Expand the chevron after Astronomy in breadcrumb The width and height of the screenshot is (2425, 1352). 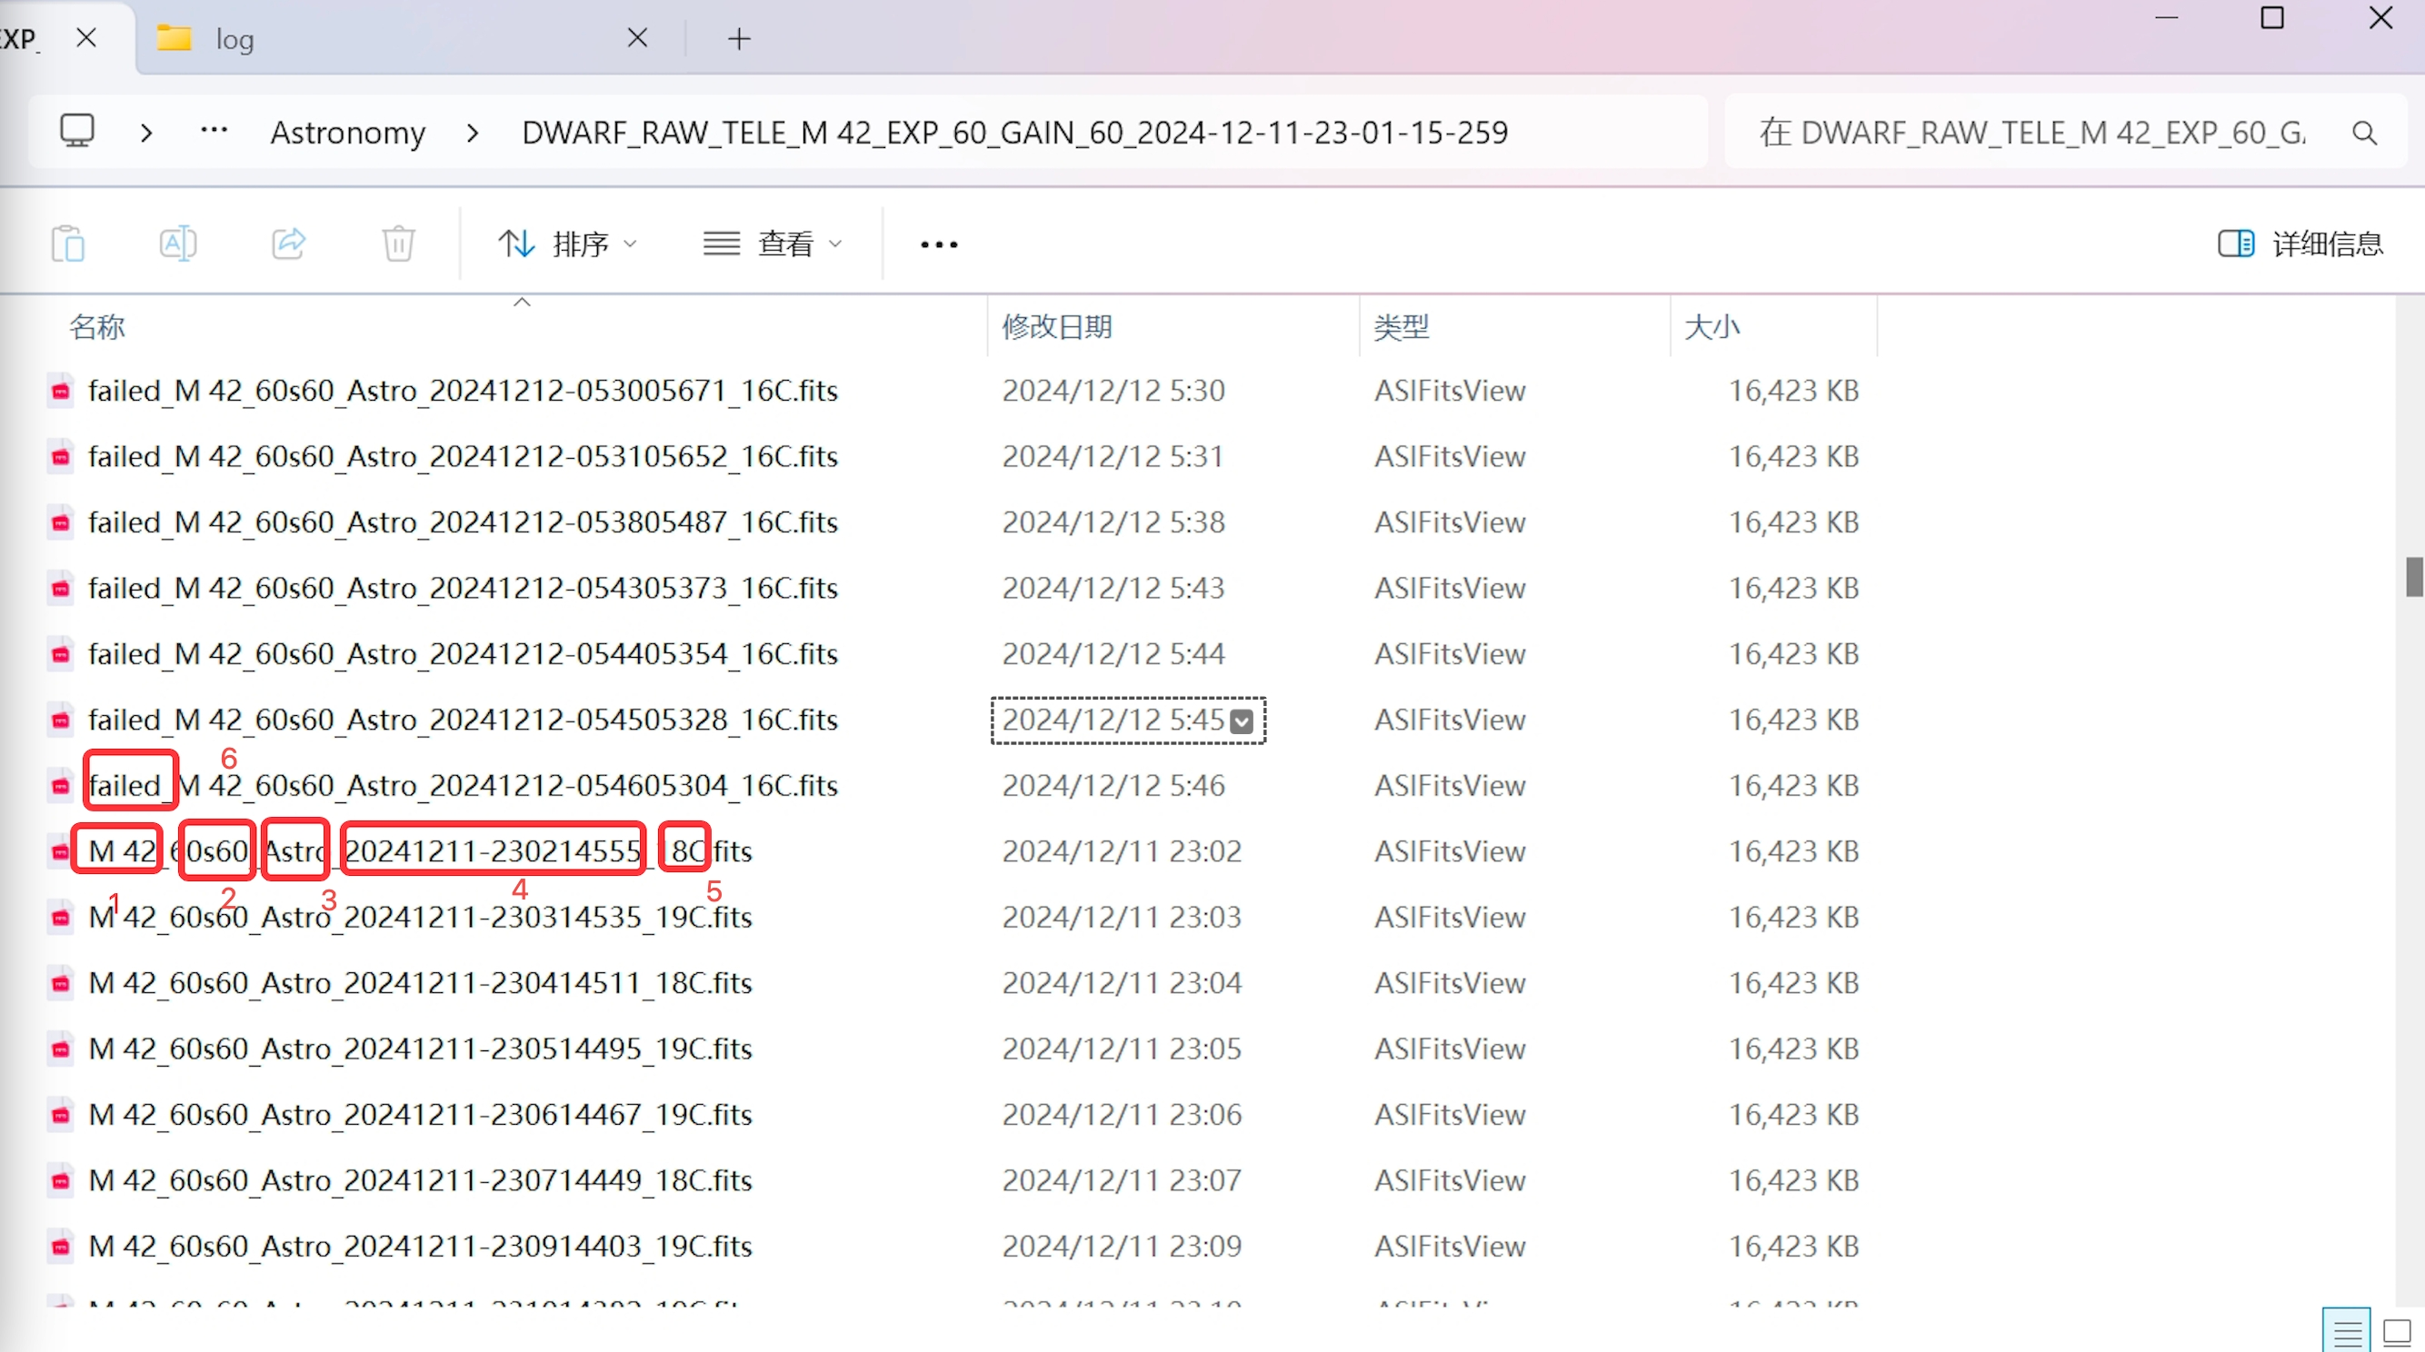pyautogui.click(x=473, y=133)
